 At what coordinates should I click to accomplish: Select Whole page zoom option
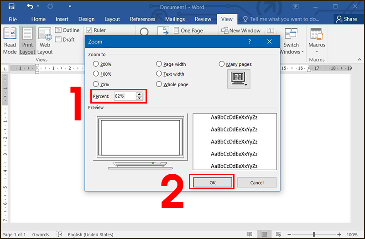(159, 84)
